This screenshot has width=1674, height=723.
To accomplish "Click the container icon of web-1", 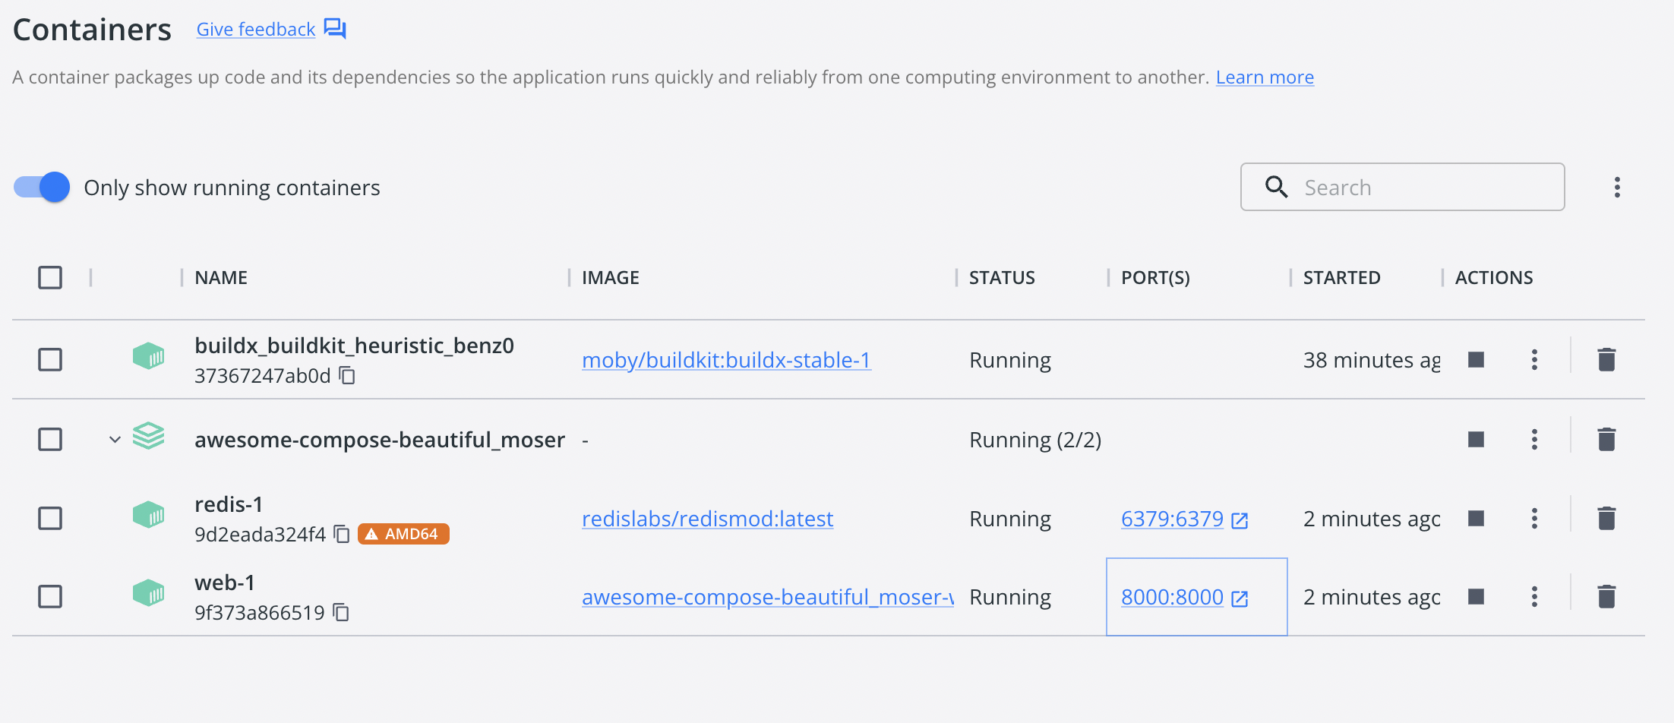I will 148,593.
